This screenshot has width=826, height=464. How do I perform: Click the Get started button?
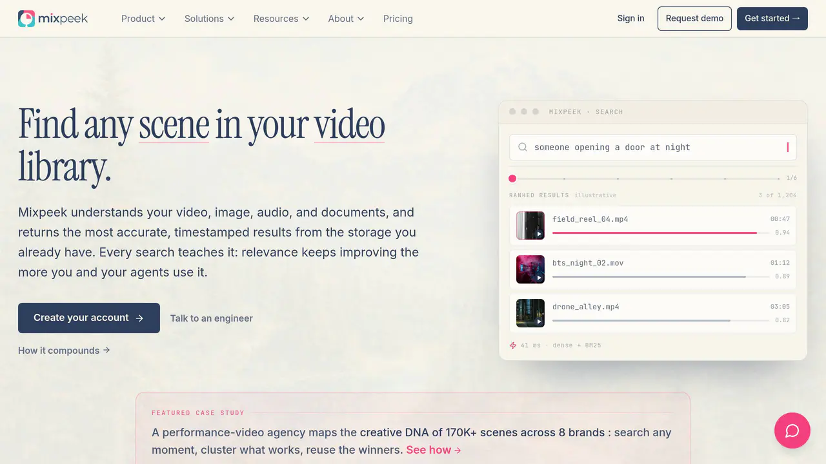pos(772,19)
